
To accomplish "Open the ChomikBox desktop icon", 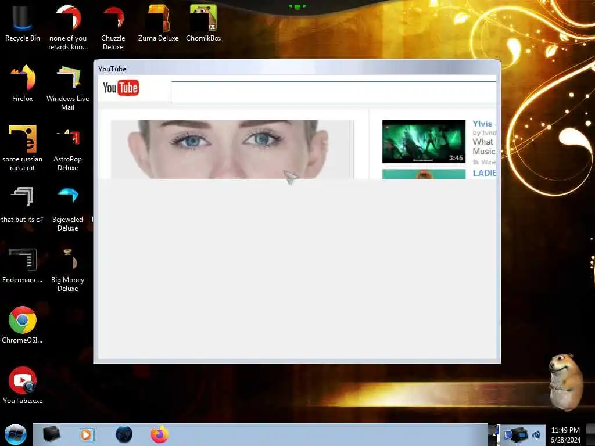I will tap(204, 23).
